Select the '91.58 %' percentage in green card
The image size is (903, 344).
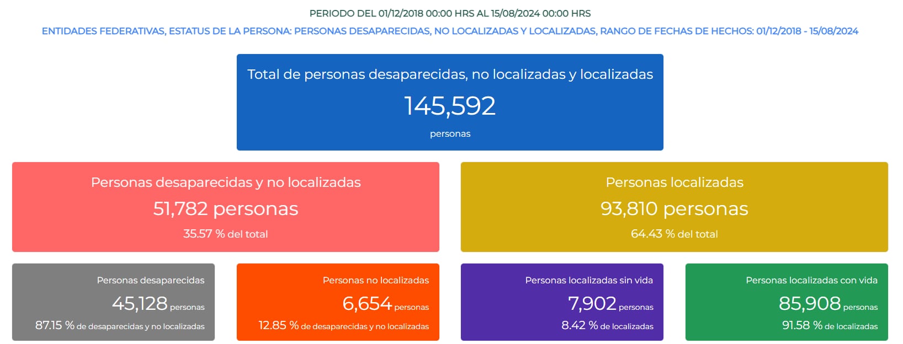coord(802,326)
